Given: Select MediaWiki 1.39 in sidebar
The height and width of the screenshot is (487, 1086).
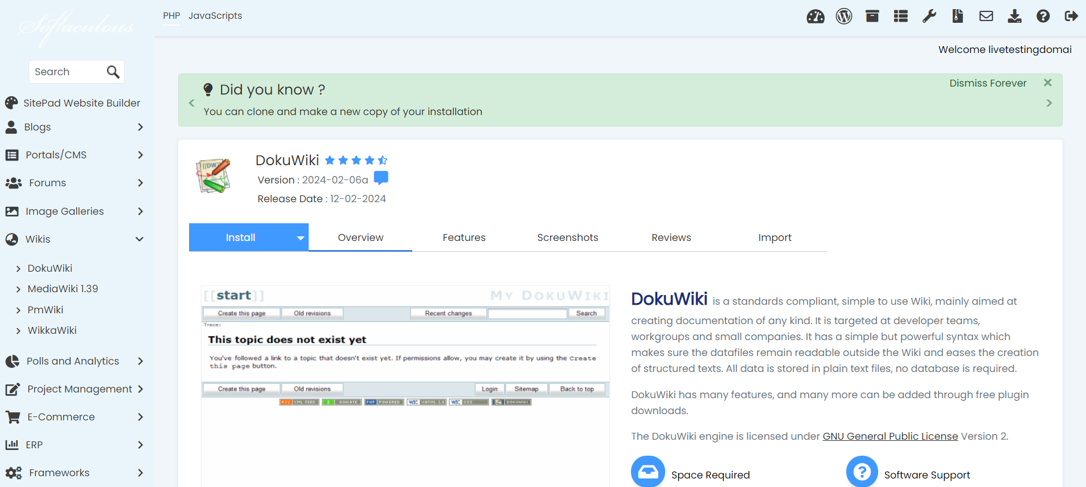Looking at the screenshot, I should click(63, 289).
